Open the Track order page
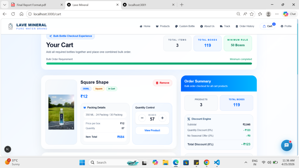 coord(225,26)
